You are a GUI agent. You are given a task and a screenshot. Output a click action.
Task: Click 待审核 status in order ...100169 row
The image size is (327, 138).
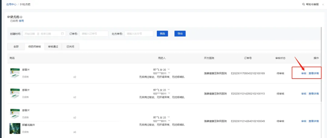click(280, 73)
